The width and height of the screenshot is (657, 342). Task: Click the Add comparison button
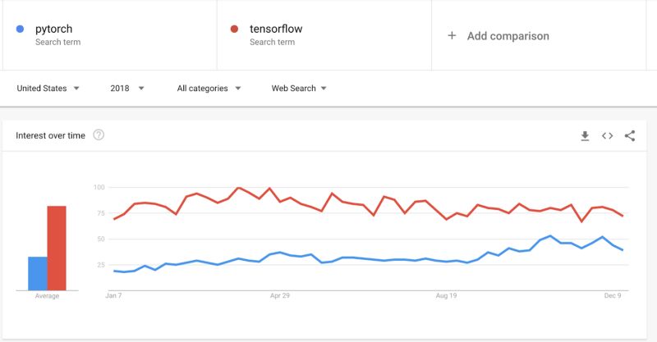(508, 36)
